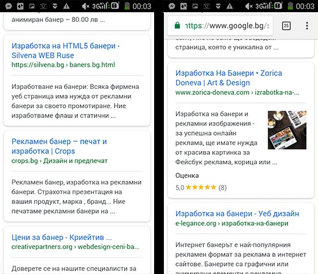Open the Рекламен банер Crops result
The height and width of the screenshot is (274, 318).
point(59,146)
